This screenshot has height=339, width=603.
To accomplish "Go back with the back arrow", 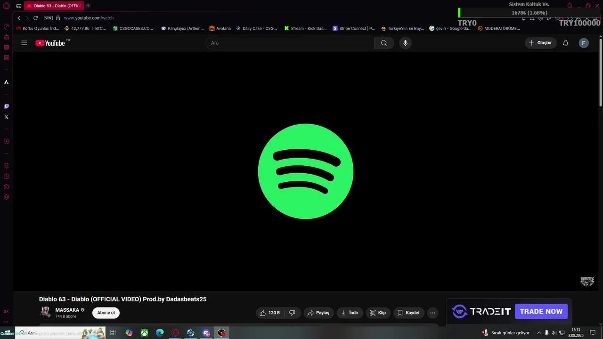I will pyautogui.click(x=19, y=18).
